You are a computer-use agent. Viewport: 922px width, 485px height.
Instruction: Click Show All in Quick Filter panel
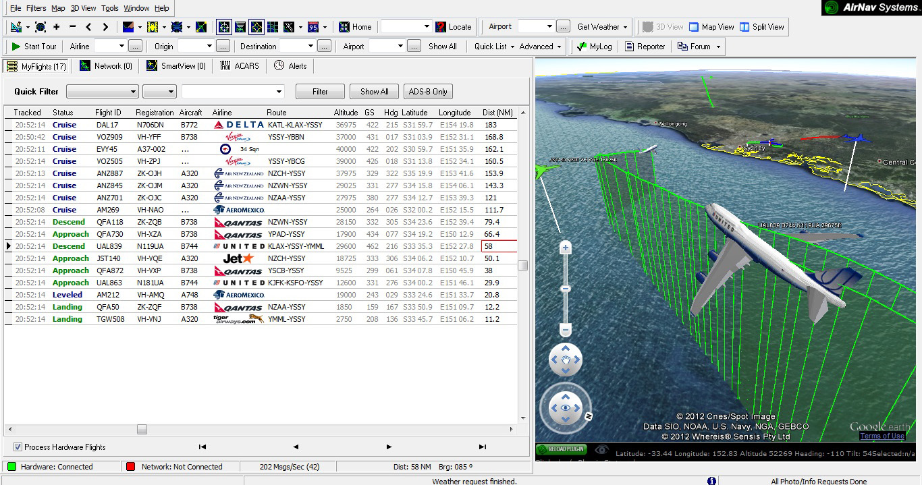click(x=374, y=92)
